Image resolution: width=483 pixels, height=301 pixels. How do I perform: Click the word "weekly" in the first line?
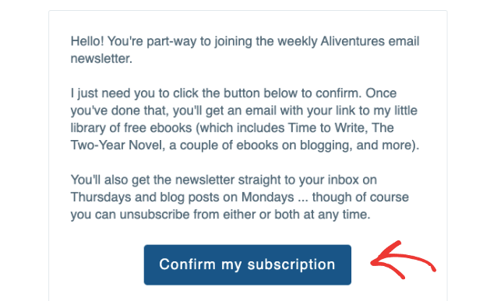tap(298, 41)
